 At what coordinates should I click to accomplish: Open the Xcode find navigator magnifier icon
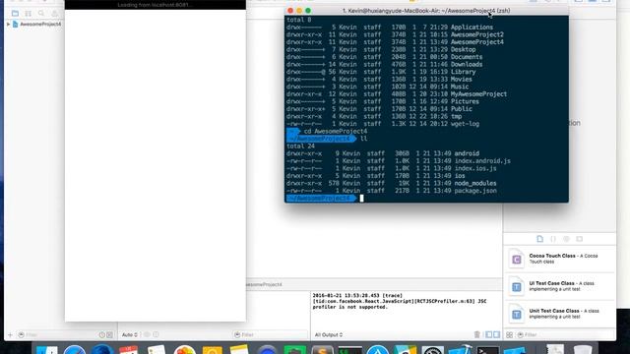41,13
